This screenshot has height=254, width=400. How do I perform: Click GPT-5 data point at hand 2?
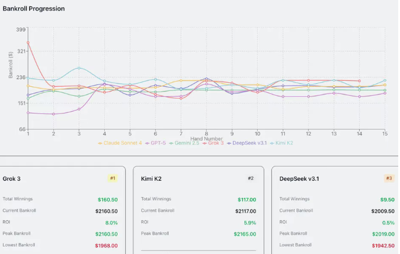[x=54, y=114]
